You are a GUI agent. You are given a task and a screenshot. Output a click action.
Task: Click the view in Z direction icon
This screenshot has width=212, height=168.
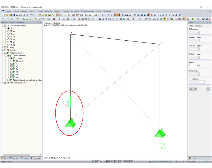point(124,19)
